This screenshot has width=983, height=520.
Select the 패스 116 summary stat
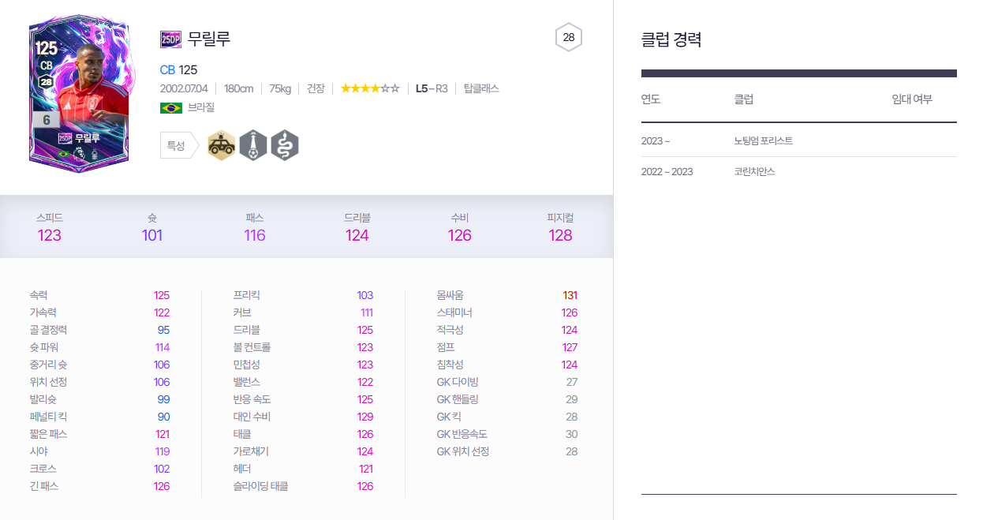(254, 227)
